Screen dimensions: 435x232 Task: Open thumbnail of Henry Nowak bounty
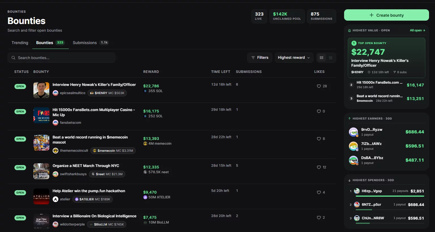point(41,90)
